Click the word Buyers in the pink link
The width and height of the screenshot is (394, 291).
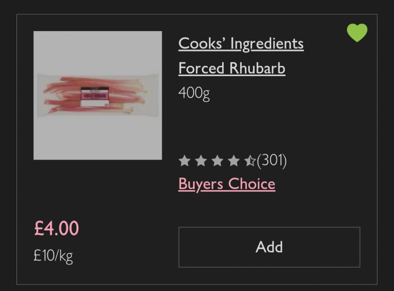point(201,185)
